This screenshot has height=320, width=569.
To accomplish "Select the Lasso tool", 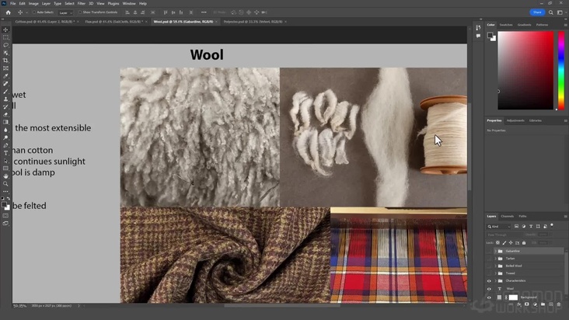I will [x=6, y=45].
